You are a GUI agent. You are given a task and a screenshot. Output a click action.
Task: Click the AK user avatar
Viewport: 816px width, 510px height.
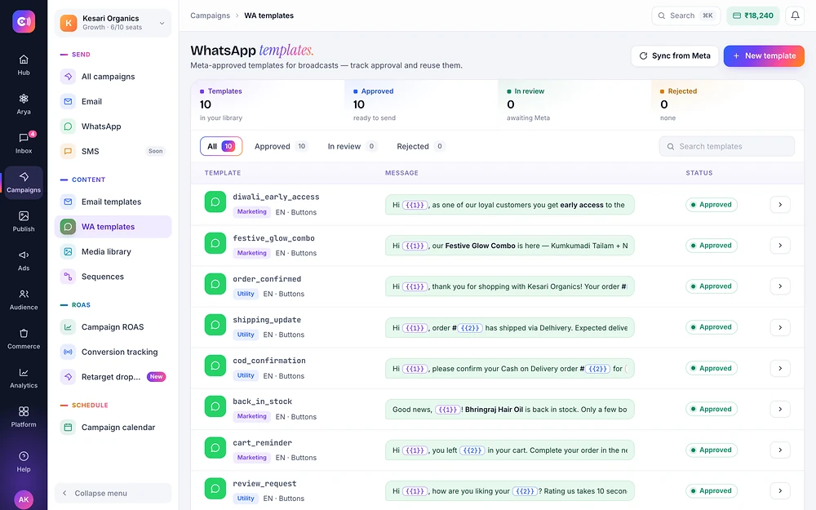(x=24, y=499)
